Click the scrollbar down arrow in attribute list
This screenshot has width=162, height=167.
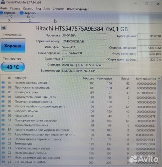tap(158, 163)
